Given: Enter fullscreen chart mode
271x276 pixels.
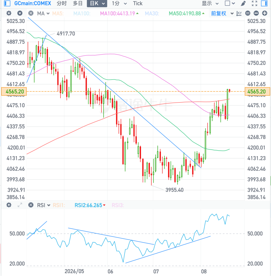Looking at the screenshot, I should point(254,3).
